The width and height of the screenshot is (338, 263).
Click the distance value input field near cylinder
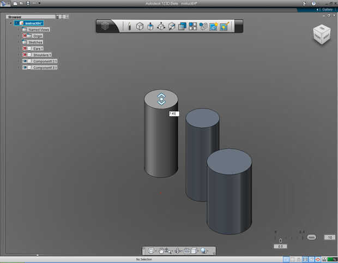173,113
